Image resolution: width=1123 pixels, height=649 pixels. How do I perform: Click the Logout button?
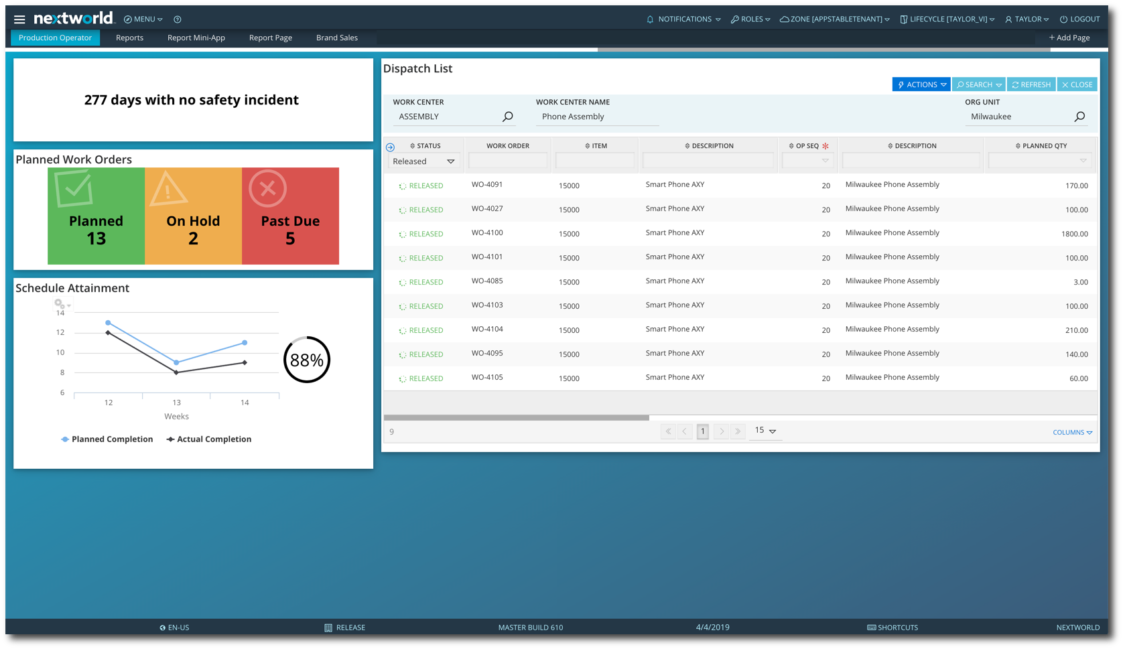click(1080, 19)
